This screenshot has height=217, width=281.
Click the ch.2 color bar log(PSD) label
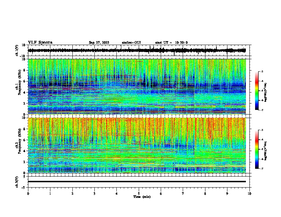(266, 151)
